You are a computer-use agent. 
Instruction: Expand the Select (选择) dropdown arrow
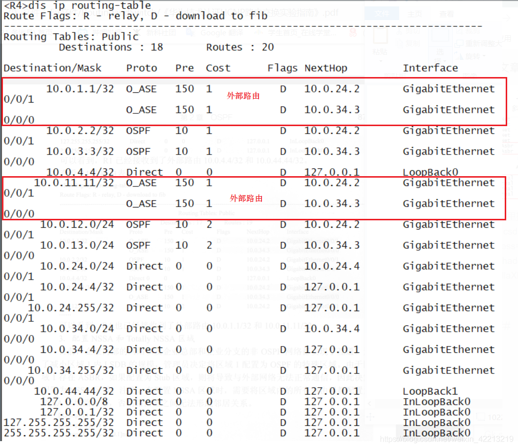445,60
